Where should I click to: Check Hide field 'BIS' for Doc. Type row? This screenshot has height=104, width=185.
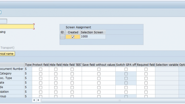point(72,78)
